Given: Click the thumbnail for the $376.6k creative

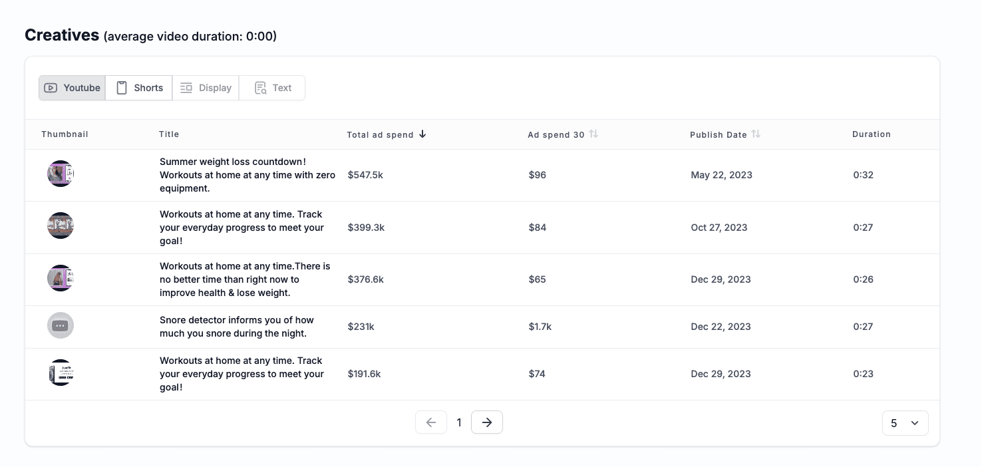Looking at the screenshot, I should [x=61, y=278].
